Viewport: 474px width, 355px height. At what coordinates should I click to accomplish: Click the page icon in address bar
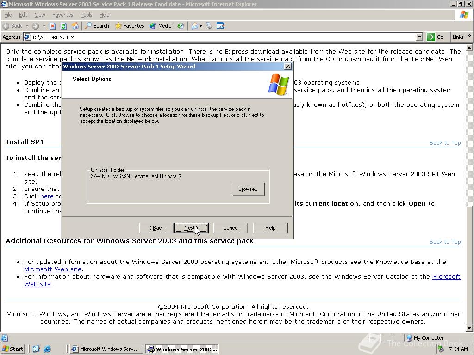click(x=27, y=37)
